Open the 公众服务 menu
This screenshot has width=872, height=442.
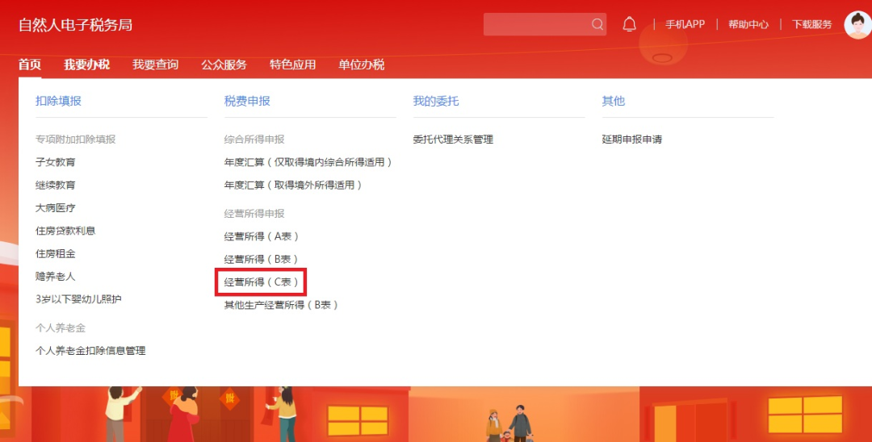224,65
